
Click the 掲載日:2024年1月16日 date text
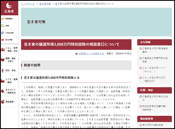119,54
